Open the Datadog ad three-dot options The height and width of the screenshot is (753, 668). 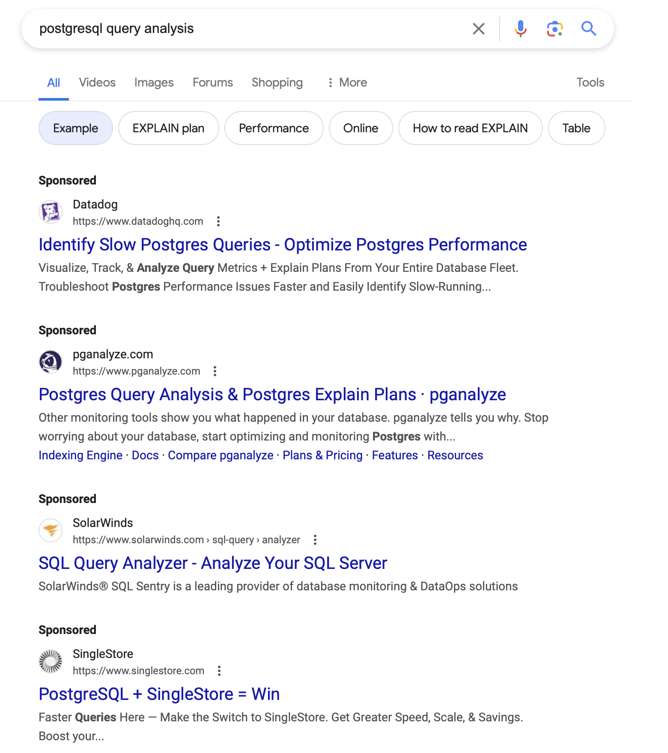coord(218,221)
